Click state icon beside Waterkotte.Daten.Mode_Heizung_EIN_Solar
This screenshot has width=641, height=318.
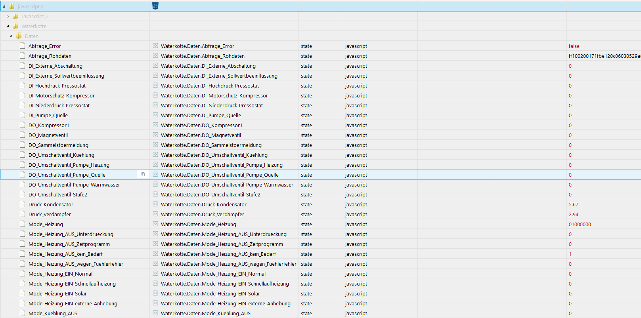(x=155, y=293)
